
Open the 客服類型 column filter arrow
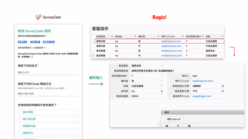(112, 36)
